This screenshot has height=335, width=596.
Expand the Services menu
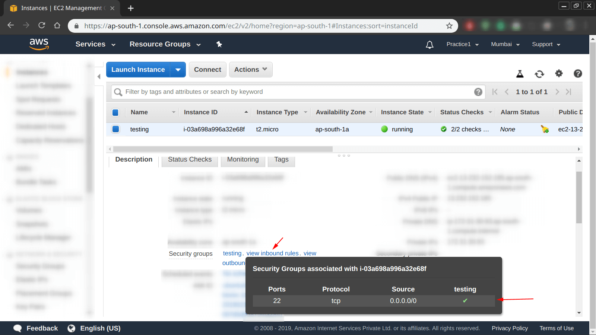click(95, 44)
